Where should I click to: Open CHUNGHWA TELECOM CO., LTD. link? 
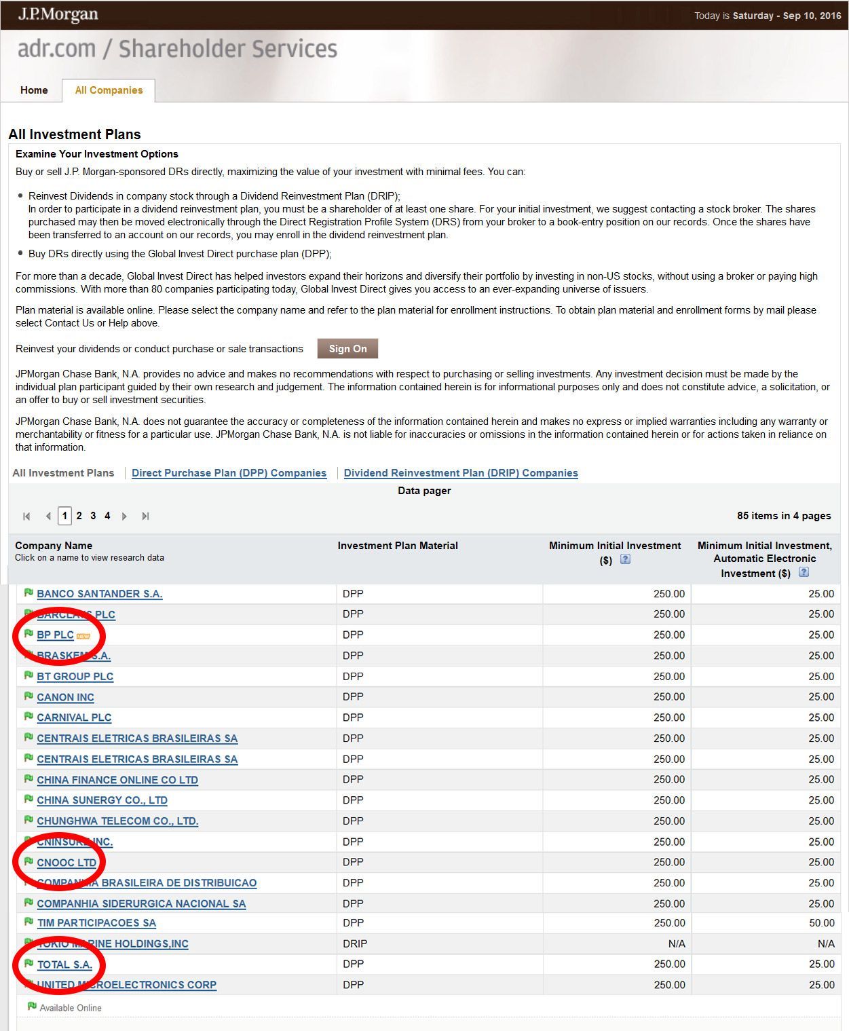click(117, 821)
